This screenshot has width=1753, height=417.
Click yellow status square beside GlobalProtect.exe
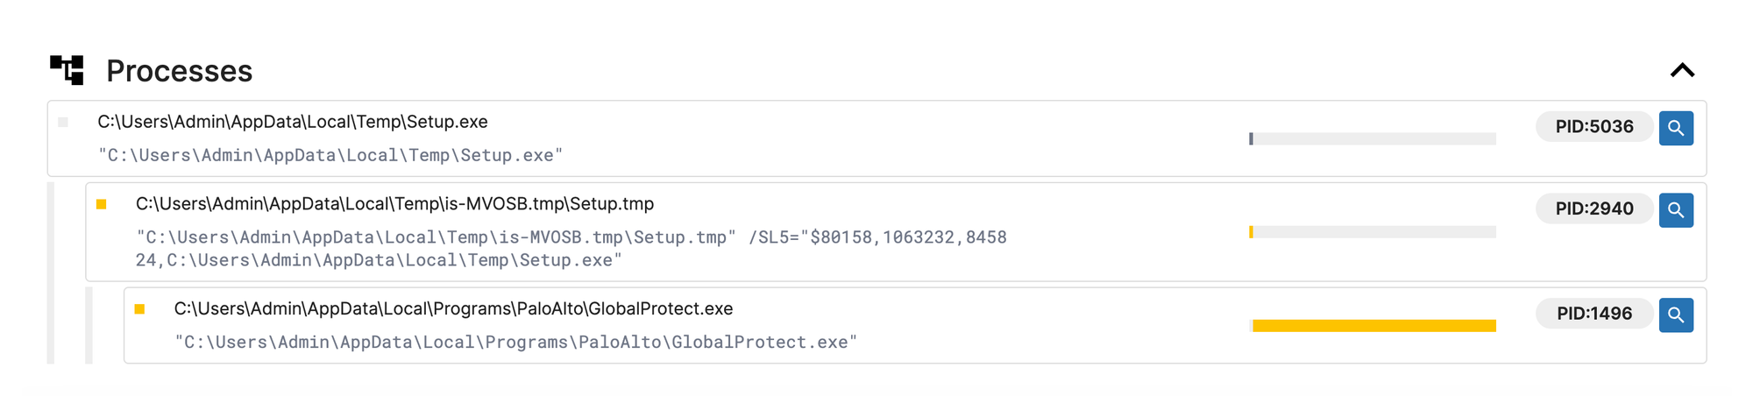click(x=139, y=309)
